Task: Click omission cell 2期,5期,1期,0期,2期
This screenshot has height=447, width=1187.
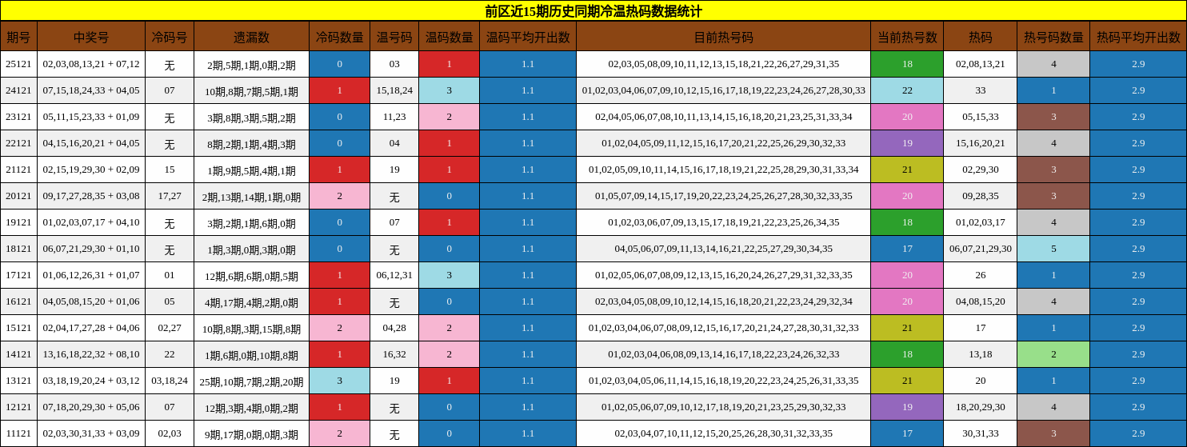Action: pos(251,64)
